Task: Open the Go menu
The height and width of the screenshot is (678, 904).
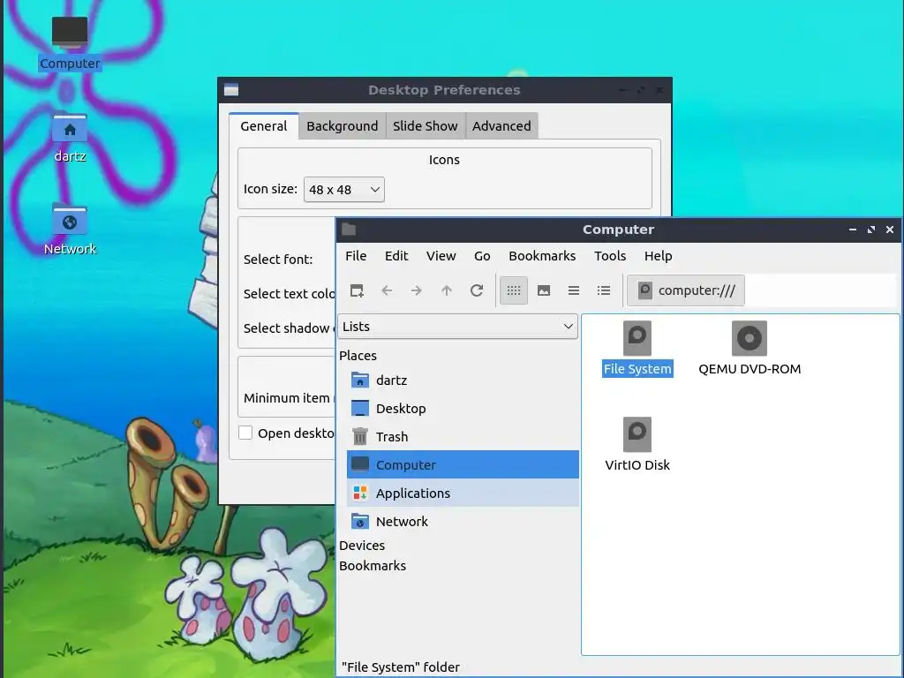Action: click(x=482, y=256)
